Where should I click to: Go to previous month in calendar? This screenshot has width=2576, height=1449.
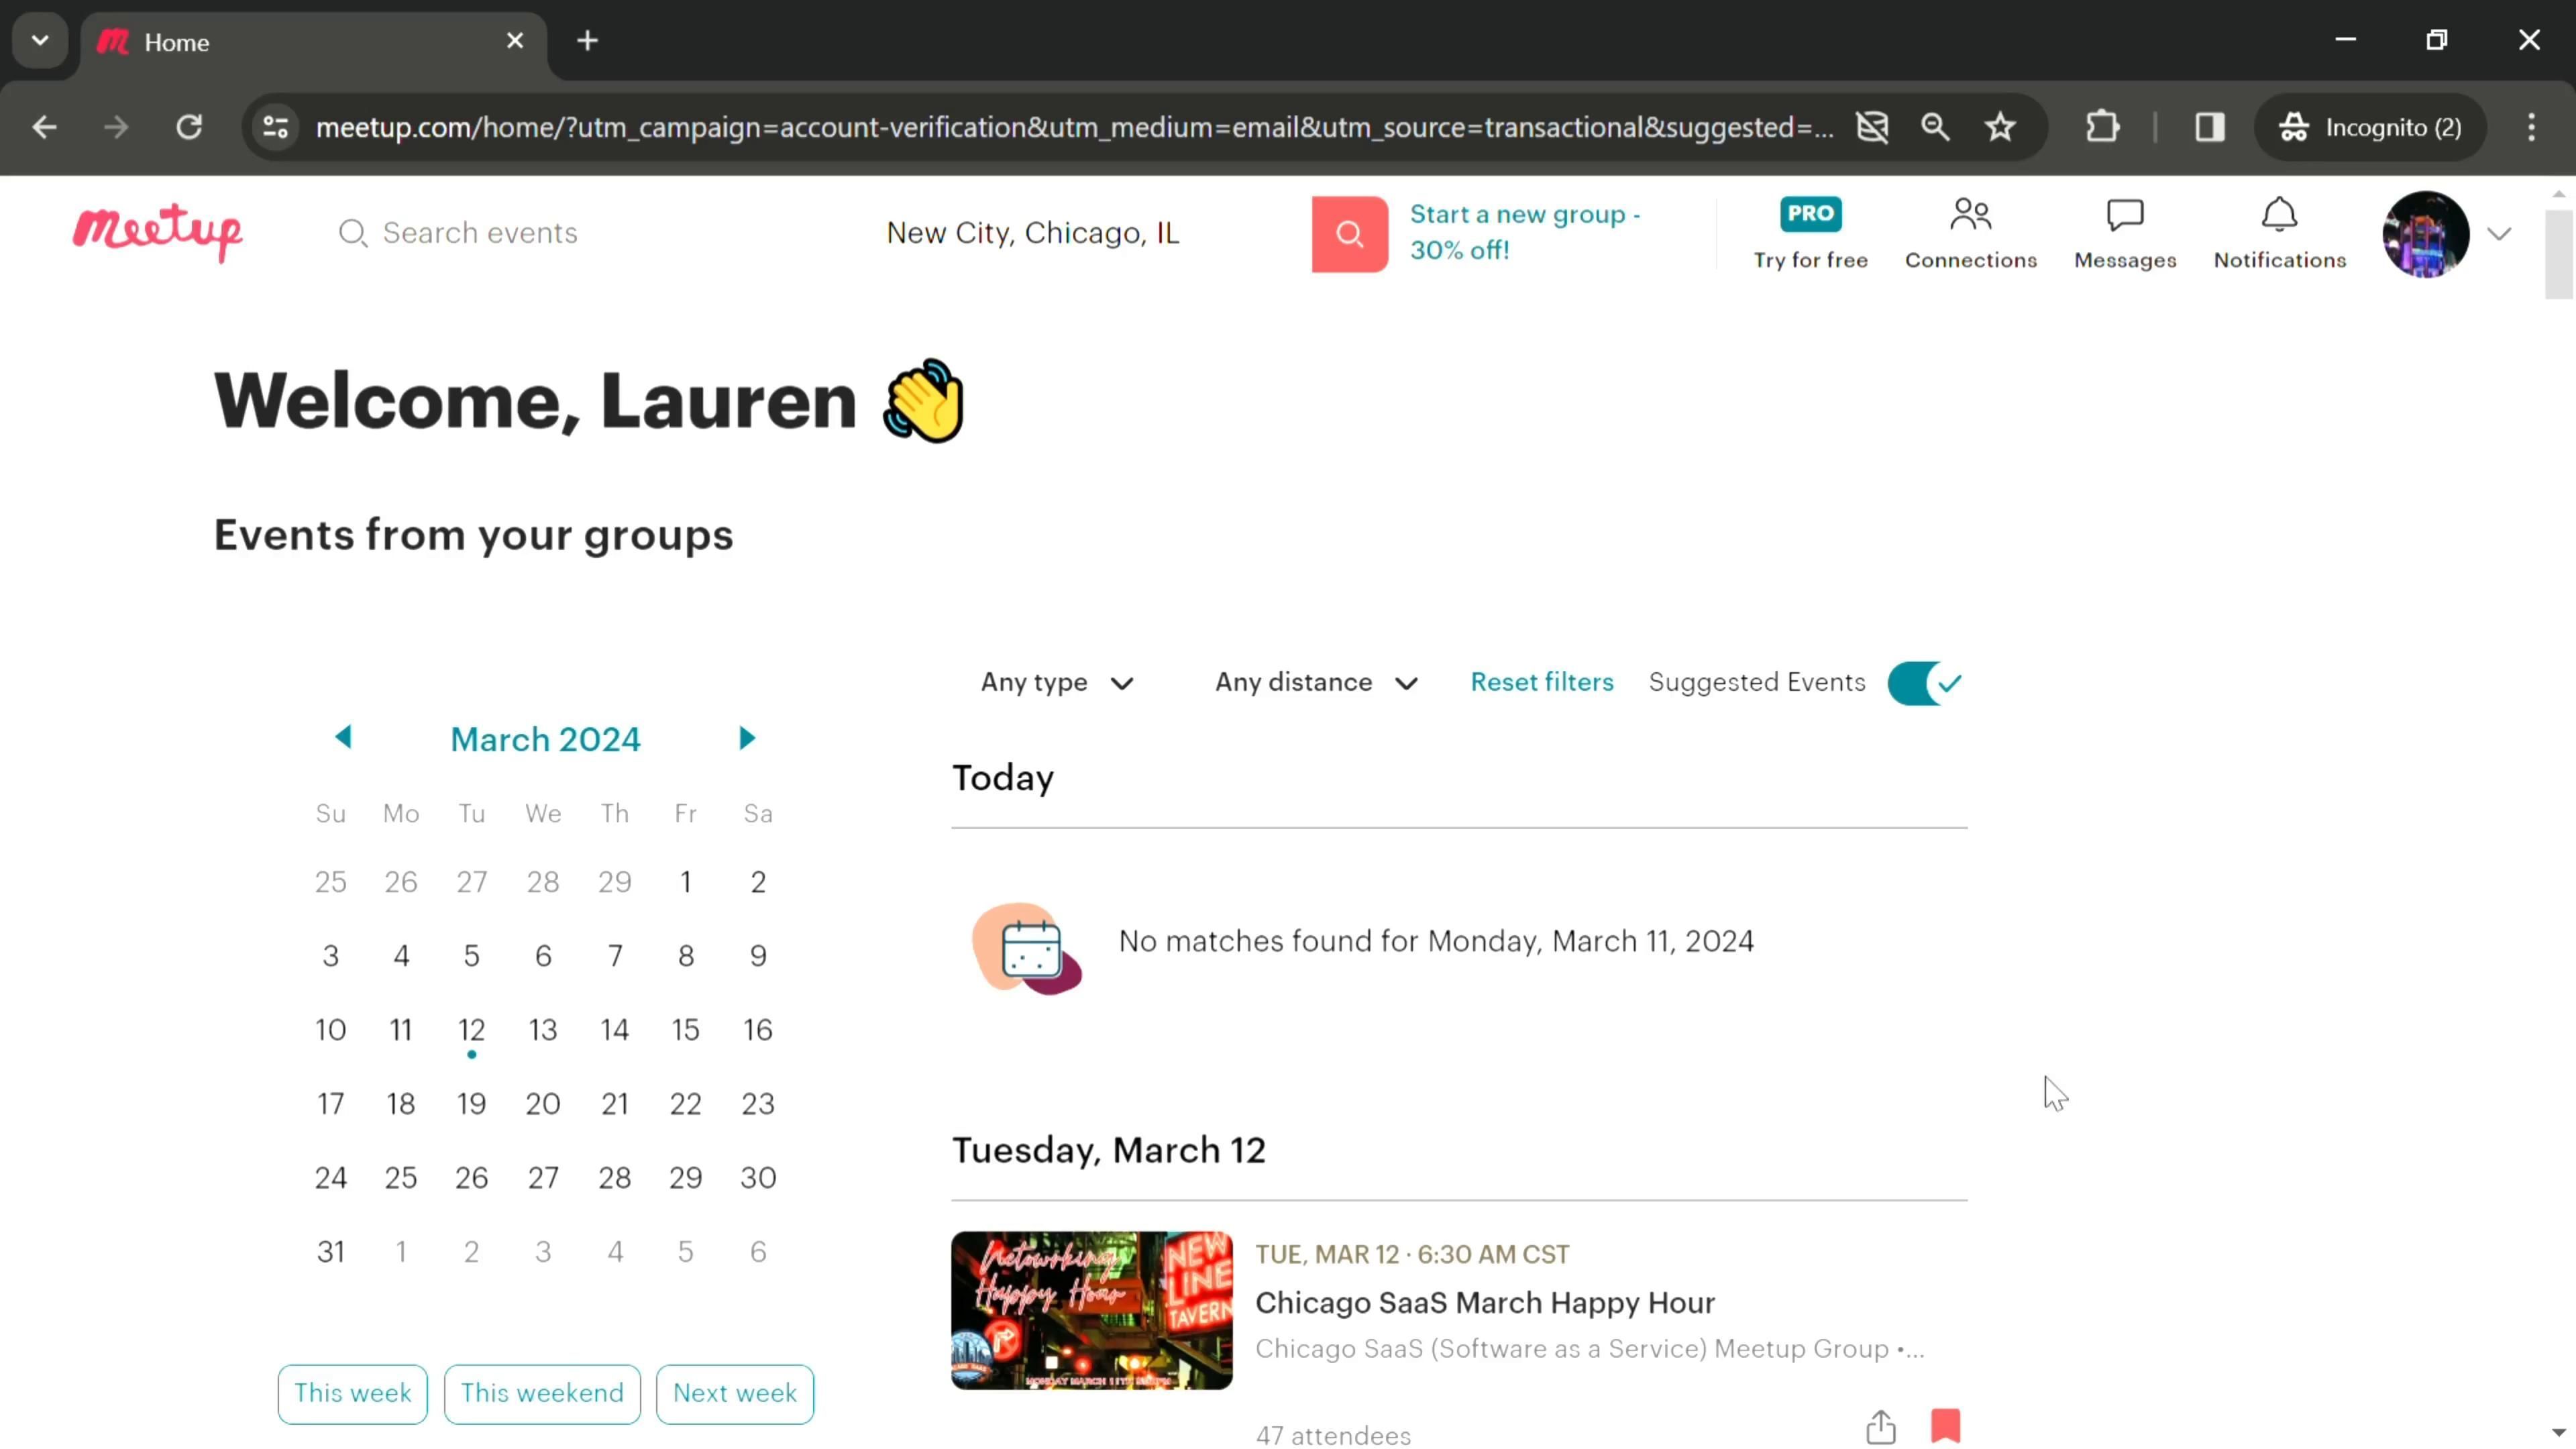[x=343, y=738]
